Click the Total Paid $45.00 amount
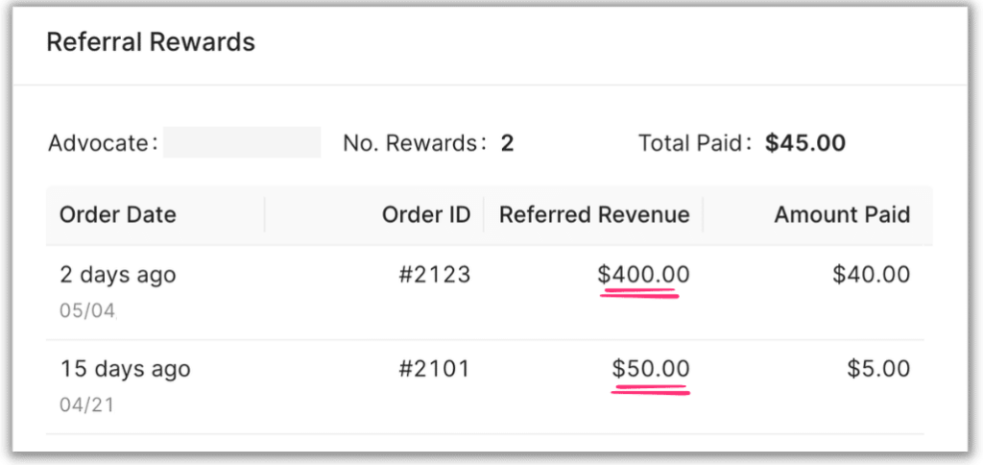983x465 pixels. (x=805, y=144)
